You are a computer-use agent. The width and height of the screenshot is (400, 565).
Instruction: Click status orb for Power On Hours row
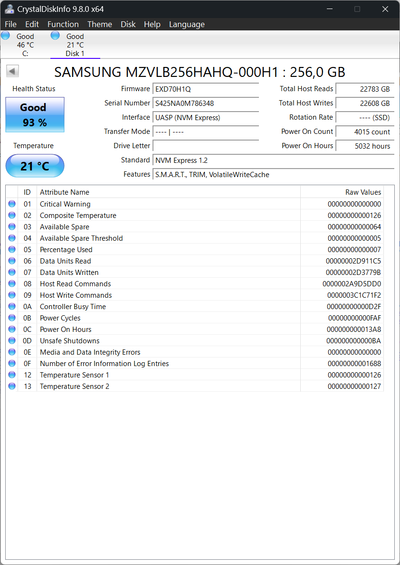(x=12, y=330)
